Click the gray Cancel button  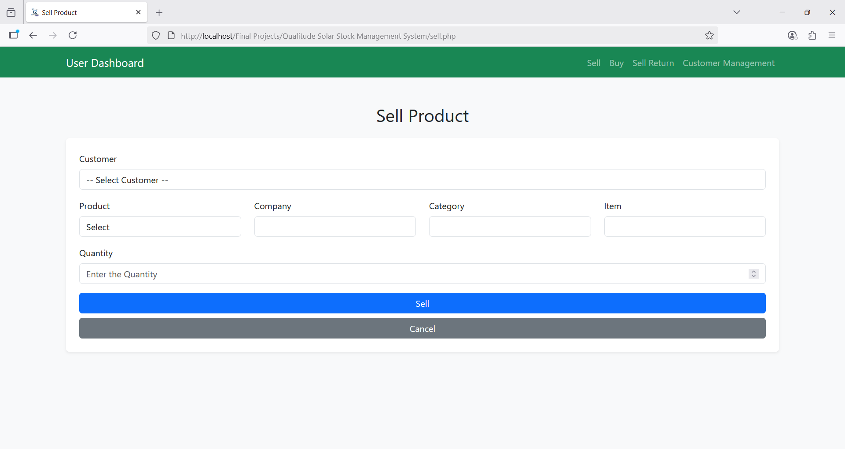(x=422, y=328)
